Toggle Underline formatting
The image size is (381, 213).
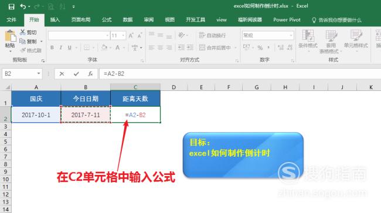(70, 48)
